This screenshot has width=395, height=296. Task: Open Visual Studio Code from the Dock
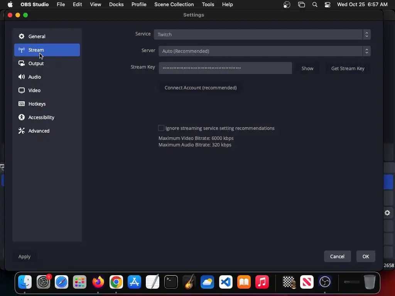(226, 282)
